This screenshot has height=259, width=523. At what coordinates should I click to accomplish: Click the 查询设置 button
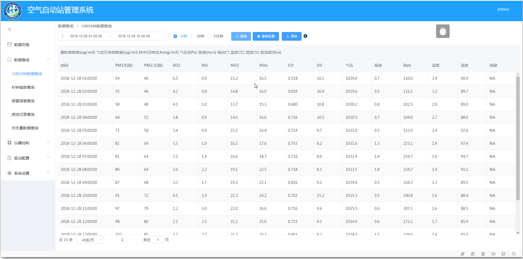click(x=266, y=36)
